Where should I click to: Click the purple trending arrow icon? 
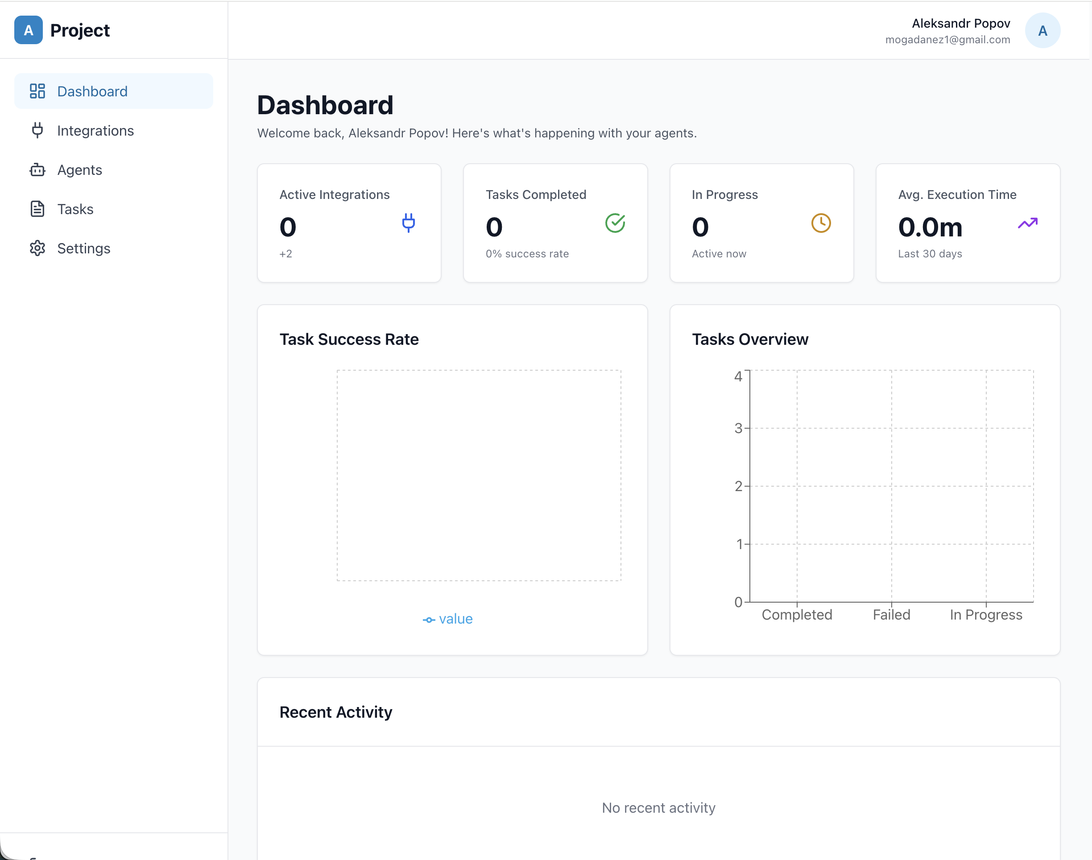click(1028, 223)
